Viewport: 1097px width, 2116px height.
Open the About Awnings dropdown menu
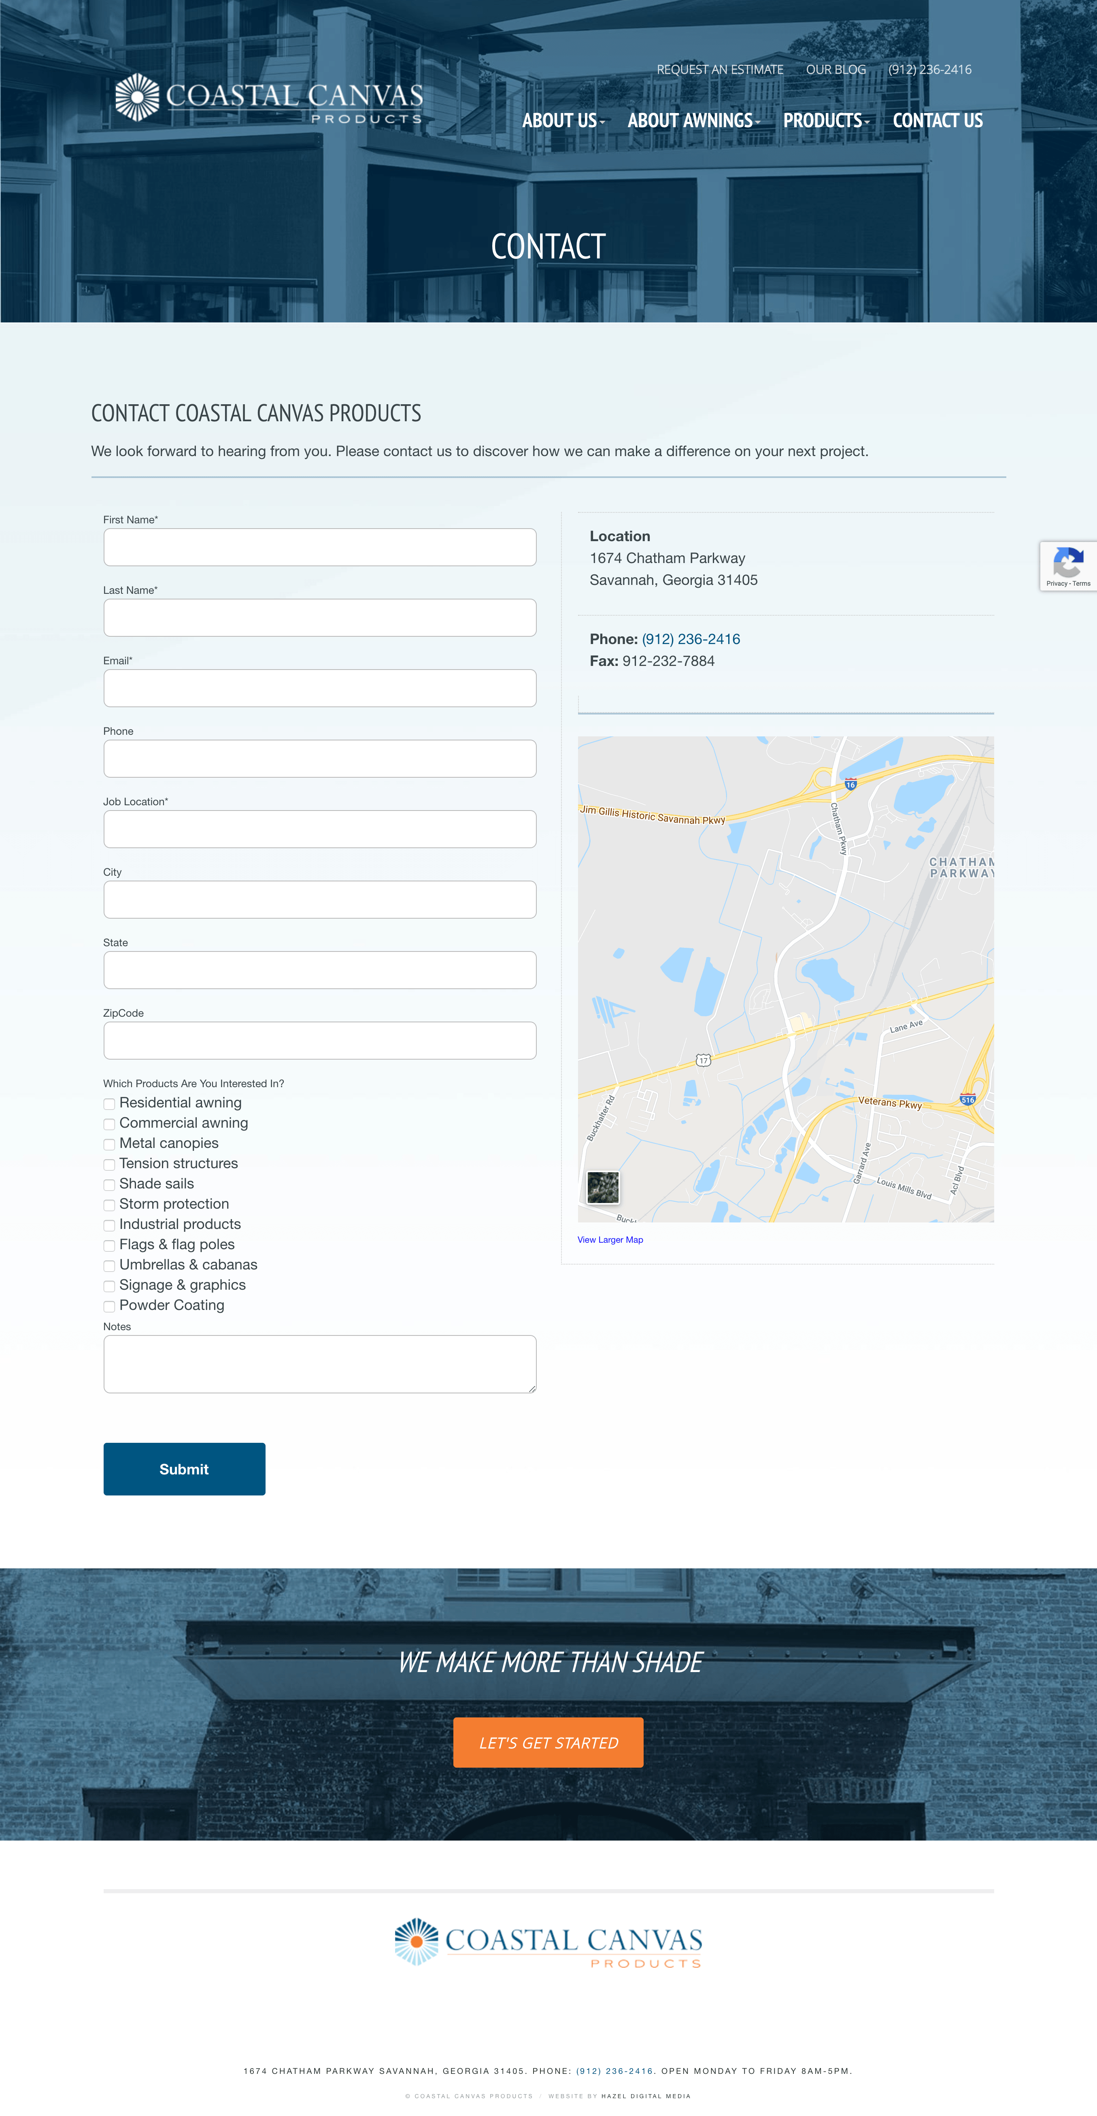pos(694,121)
